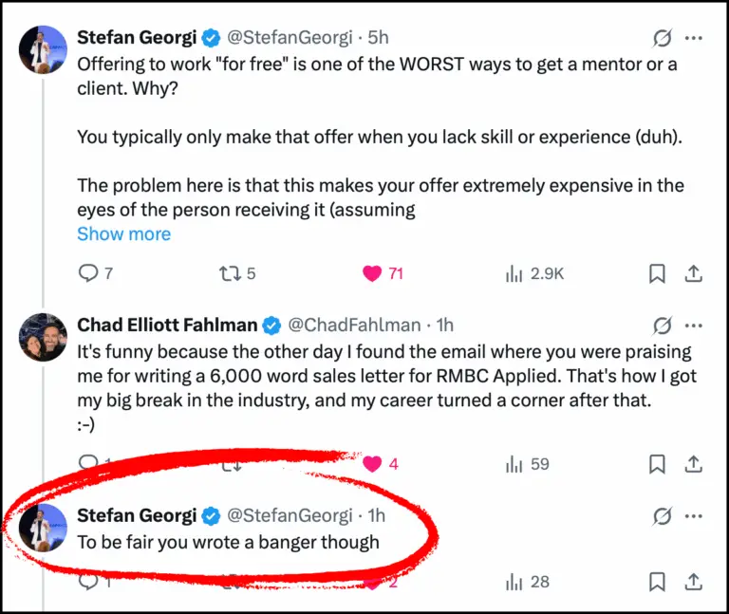The height and width of the screenshot is (614, 729).
Task: Open Chad Fahlman's profile picture
Action: tap(44, 336)
